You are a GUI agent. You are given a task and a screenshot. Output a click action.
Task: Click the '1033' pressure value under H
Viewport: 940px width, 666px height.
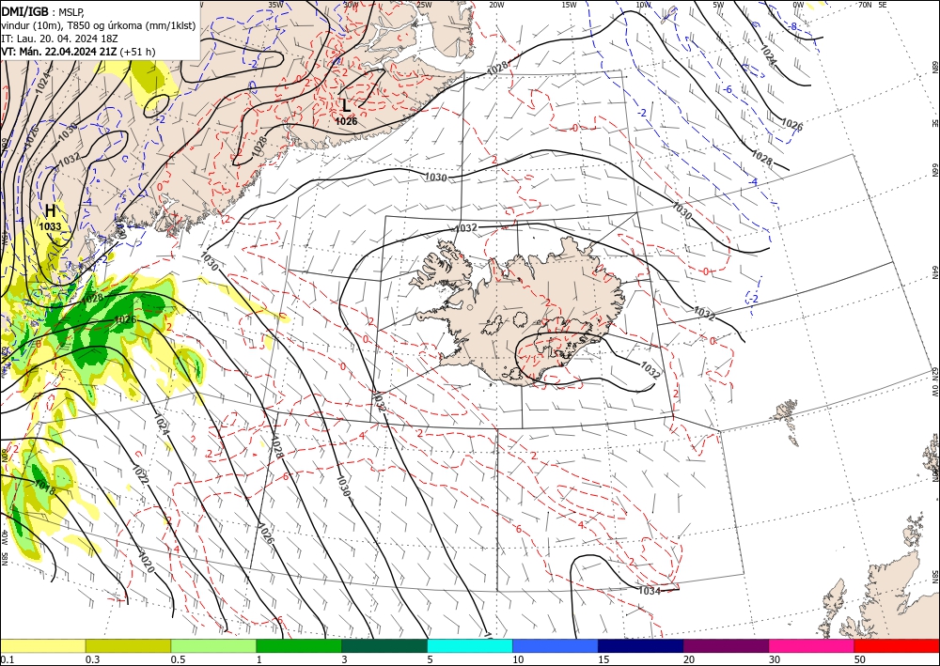point(51,226)
